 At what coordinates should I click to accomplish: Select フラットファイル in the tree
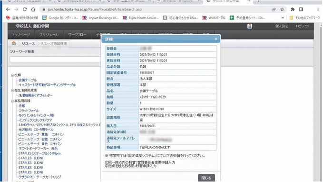(x=29, y=111)
